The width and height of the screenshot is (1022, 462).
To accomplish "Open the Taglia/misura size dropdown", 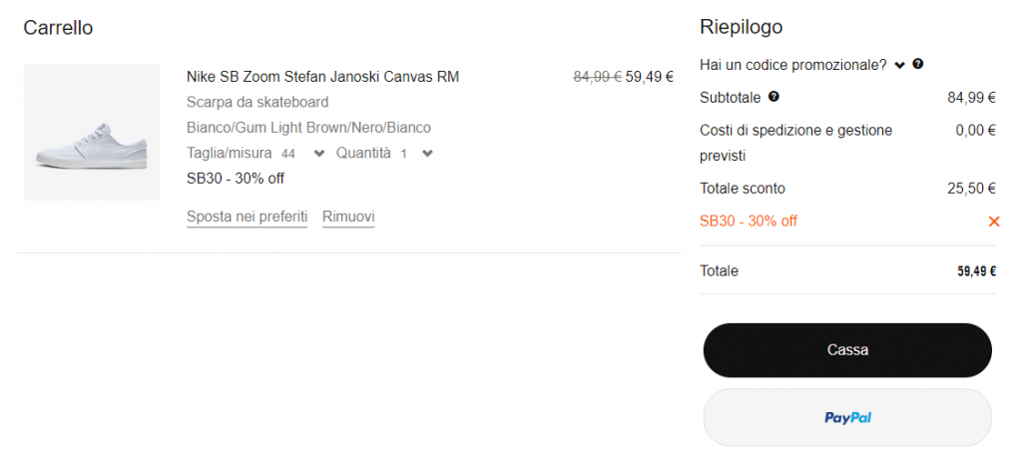I will pyautogui.click(x=318, y=154).
